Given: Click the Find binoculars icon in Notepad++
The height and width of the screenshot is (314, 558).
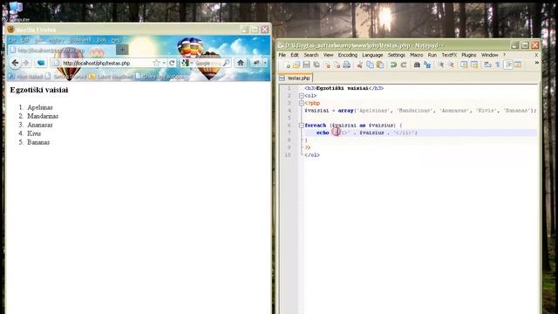Looking at the screenshot, I should coord(417,65).
